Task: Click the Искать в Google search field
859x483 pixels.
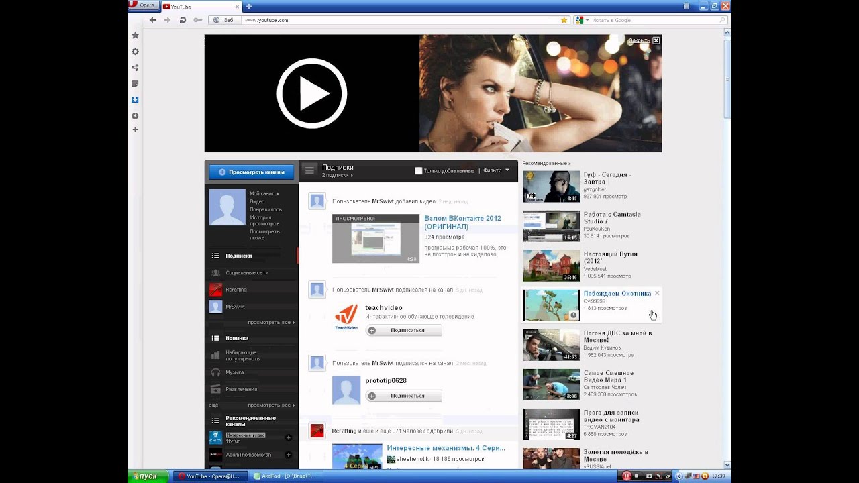Action: point(654,20)
